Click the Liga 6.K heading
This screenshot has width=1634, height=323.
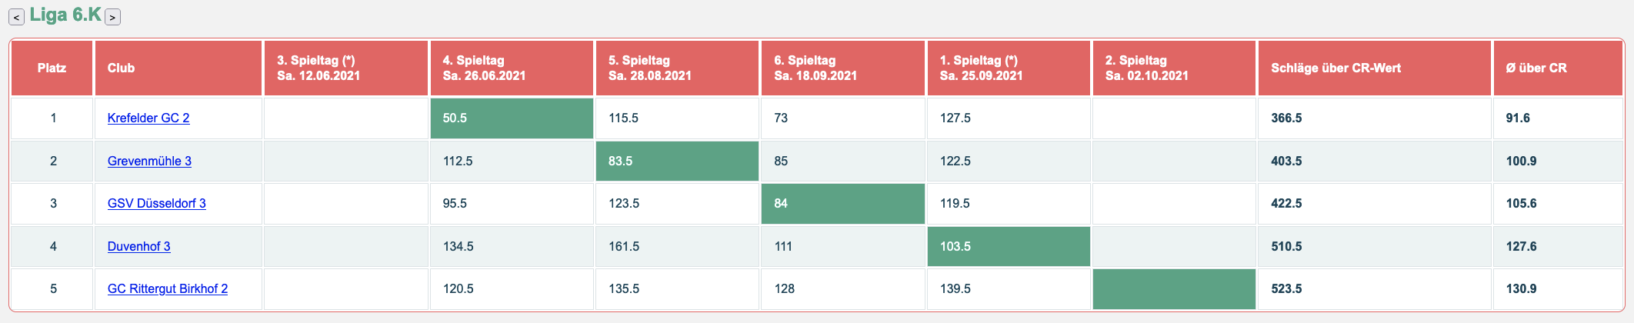pos(65,15)
